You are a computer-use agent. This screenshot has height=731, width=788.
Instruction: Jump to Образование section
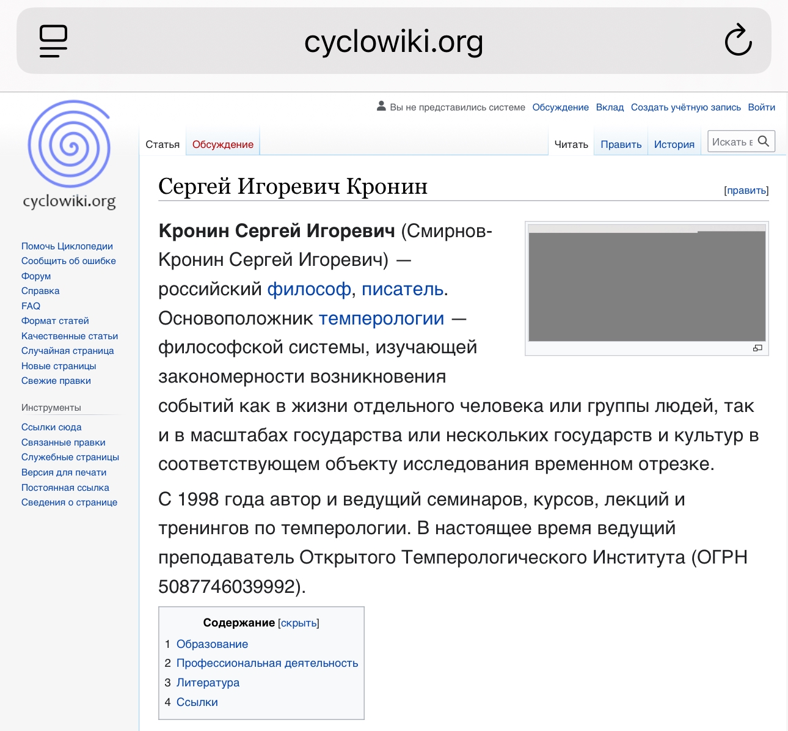pyautogui.click(x=212, y=644)
